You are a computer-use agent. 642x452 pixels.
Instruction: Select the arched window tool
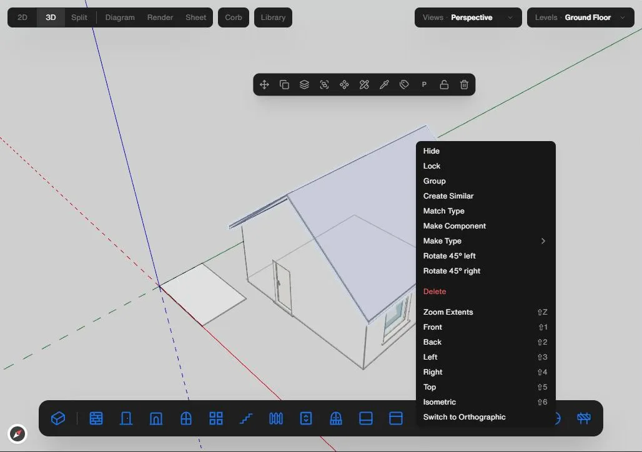[x=186, y=418]
